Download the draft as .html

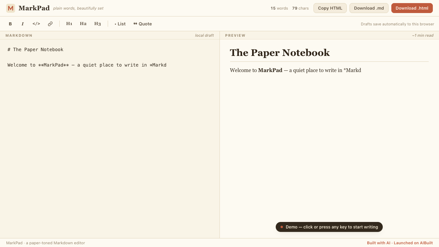(412, 8)
